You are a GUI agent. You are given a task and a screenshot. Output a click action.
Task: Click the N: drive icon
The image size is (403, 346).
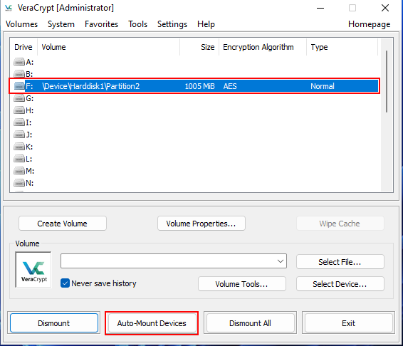(19, 183)
